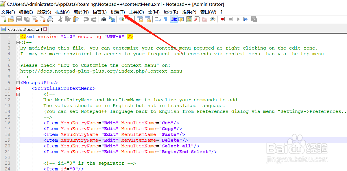Select the contextMenu.xml tab
This screenshot has height=171, width=347.
pyautogui.click(x=25, y=29)
